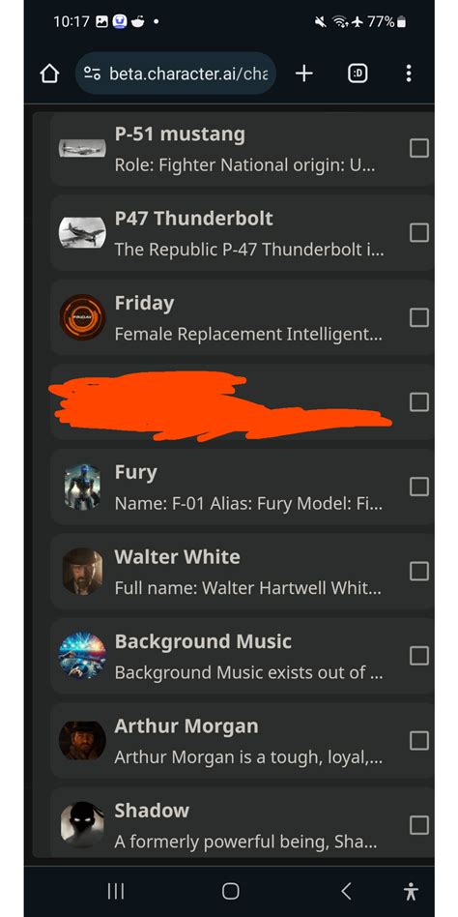Open the tab switcher icon
This screenshot has width=458, height=917.
(358, 74)
